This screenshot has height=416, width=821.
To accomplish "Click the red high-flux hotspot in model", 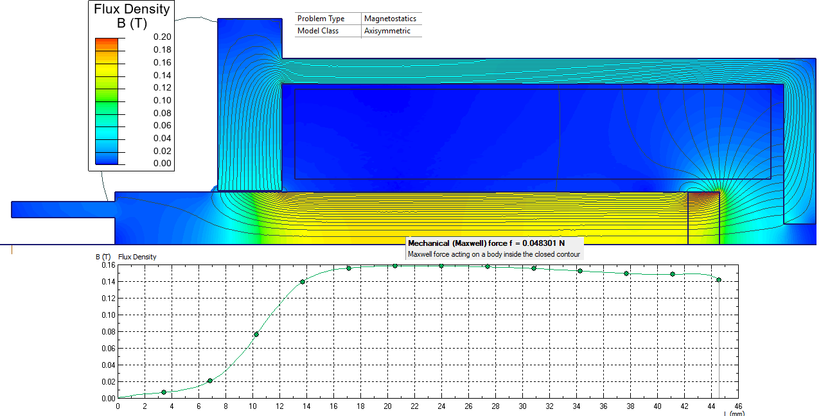I will tap(708, 194).
